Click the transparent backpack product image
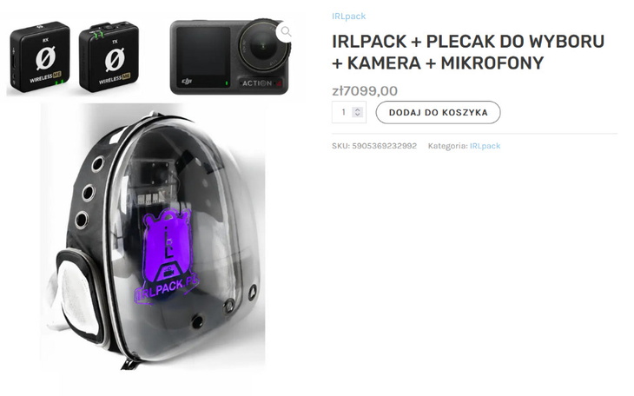The height and width of the screenshot is (396, 634). pyautogui.click(x=154, y=236)
